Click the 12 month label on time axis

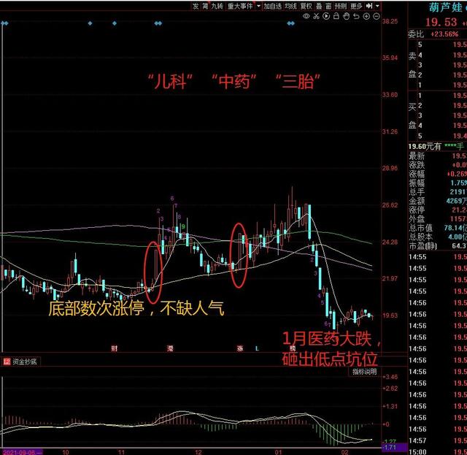pyautogui.click(x=198, y=452)
